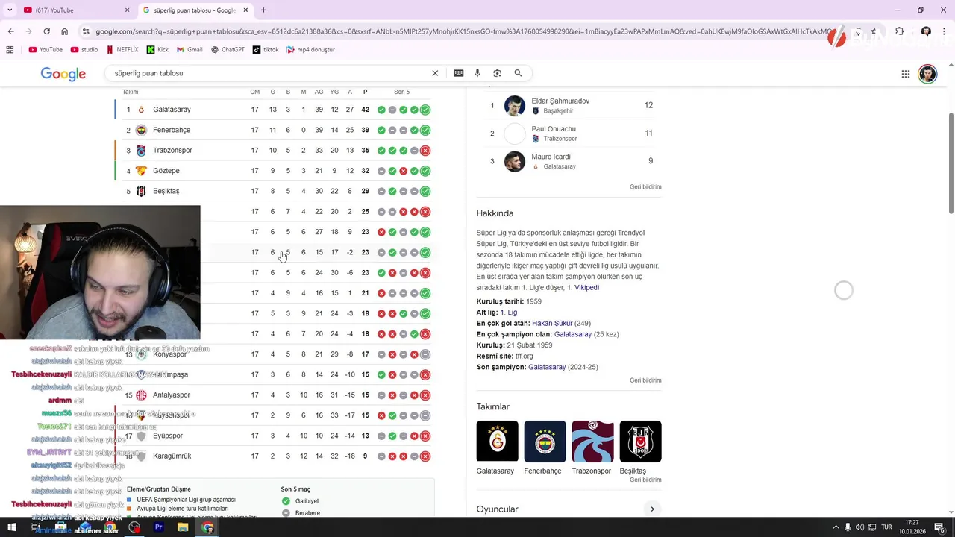The height and width of the screenshot is (537, 955).
Task: Click the Google logo
Action: [x=63, y=73]
